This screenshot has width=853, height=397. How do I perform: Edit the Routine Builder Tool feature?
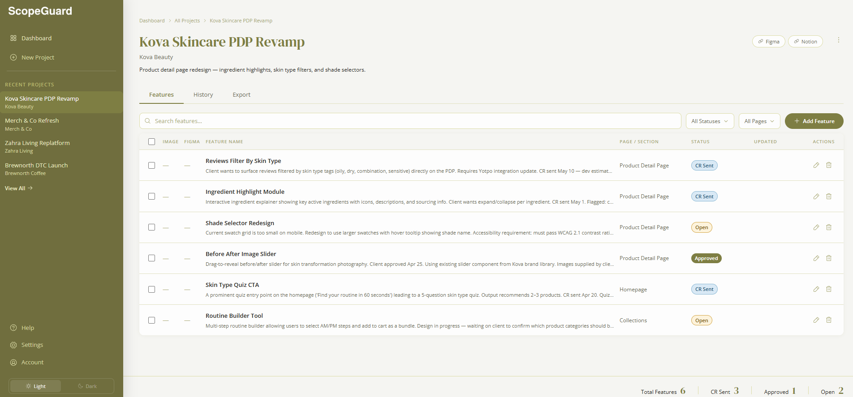pyautogui.click(x=816, y=320)
